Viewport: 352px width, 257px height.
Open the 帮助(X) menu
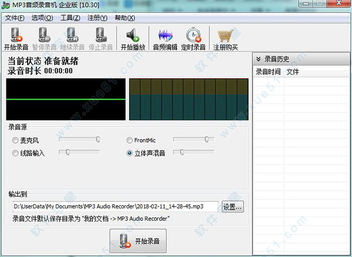click(x=125, y=18)
